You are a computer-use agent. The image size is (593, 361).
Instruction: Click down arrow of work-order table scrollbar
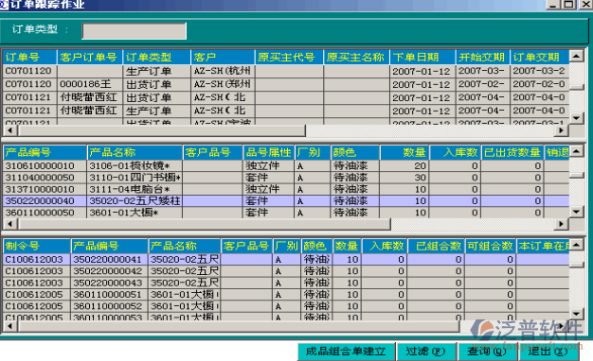pyautogui.click(x=576, y=314)
